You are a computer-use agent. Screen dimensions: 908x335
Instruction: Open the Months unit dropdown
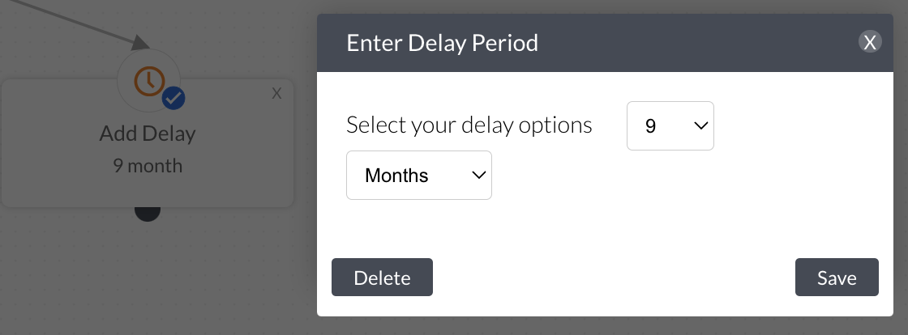418,175
